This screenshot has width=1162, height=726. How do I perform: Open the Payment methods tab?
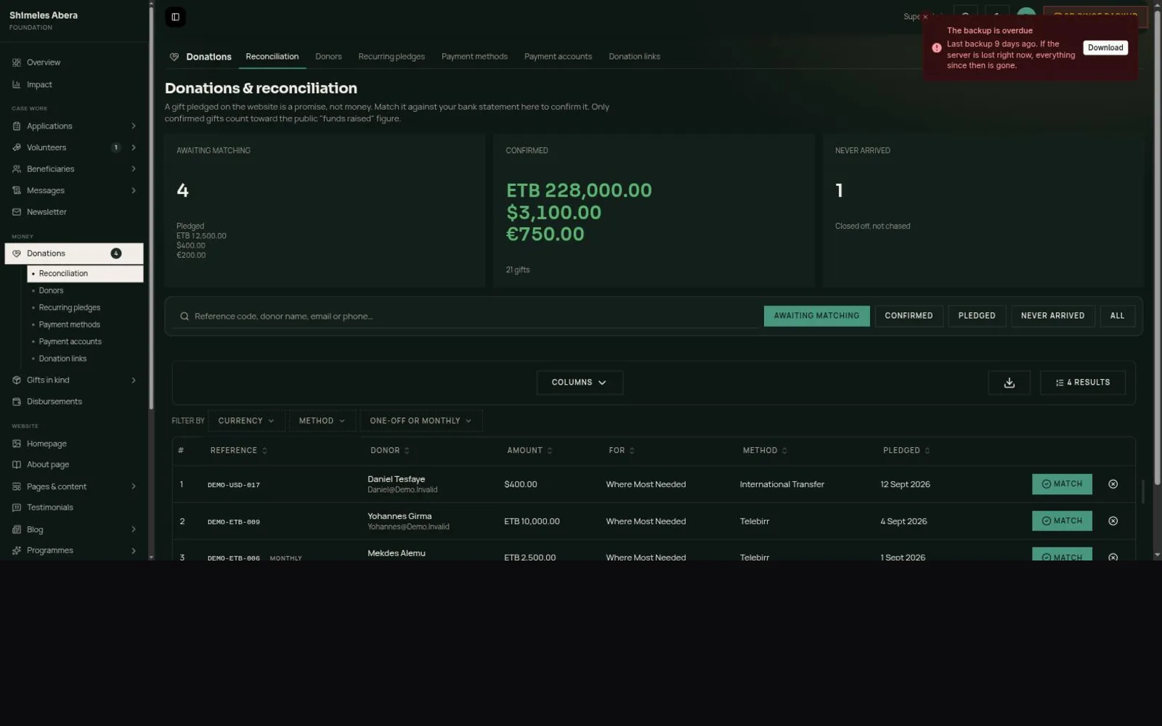tap(474, 57)
